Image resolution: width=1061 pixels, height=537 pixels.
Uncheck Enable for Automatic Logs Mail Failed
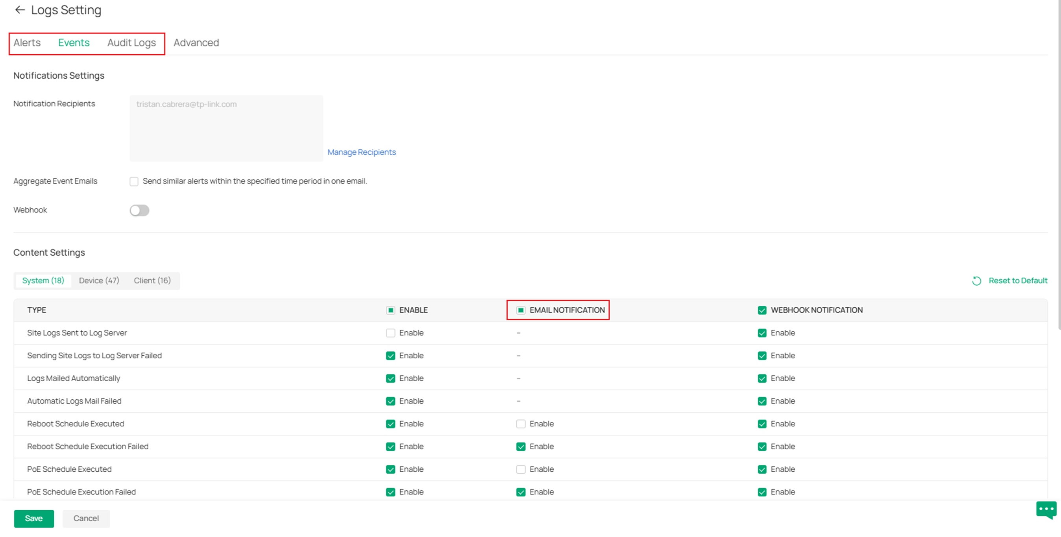tap(390, 401)
